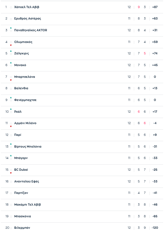Click the +87 point difference for Χάποελ
The image size is (167, 231).
coord(155,7)
